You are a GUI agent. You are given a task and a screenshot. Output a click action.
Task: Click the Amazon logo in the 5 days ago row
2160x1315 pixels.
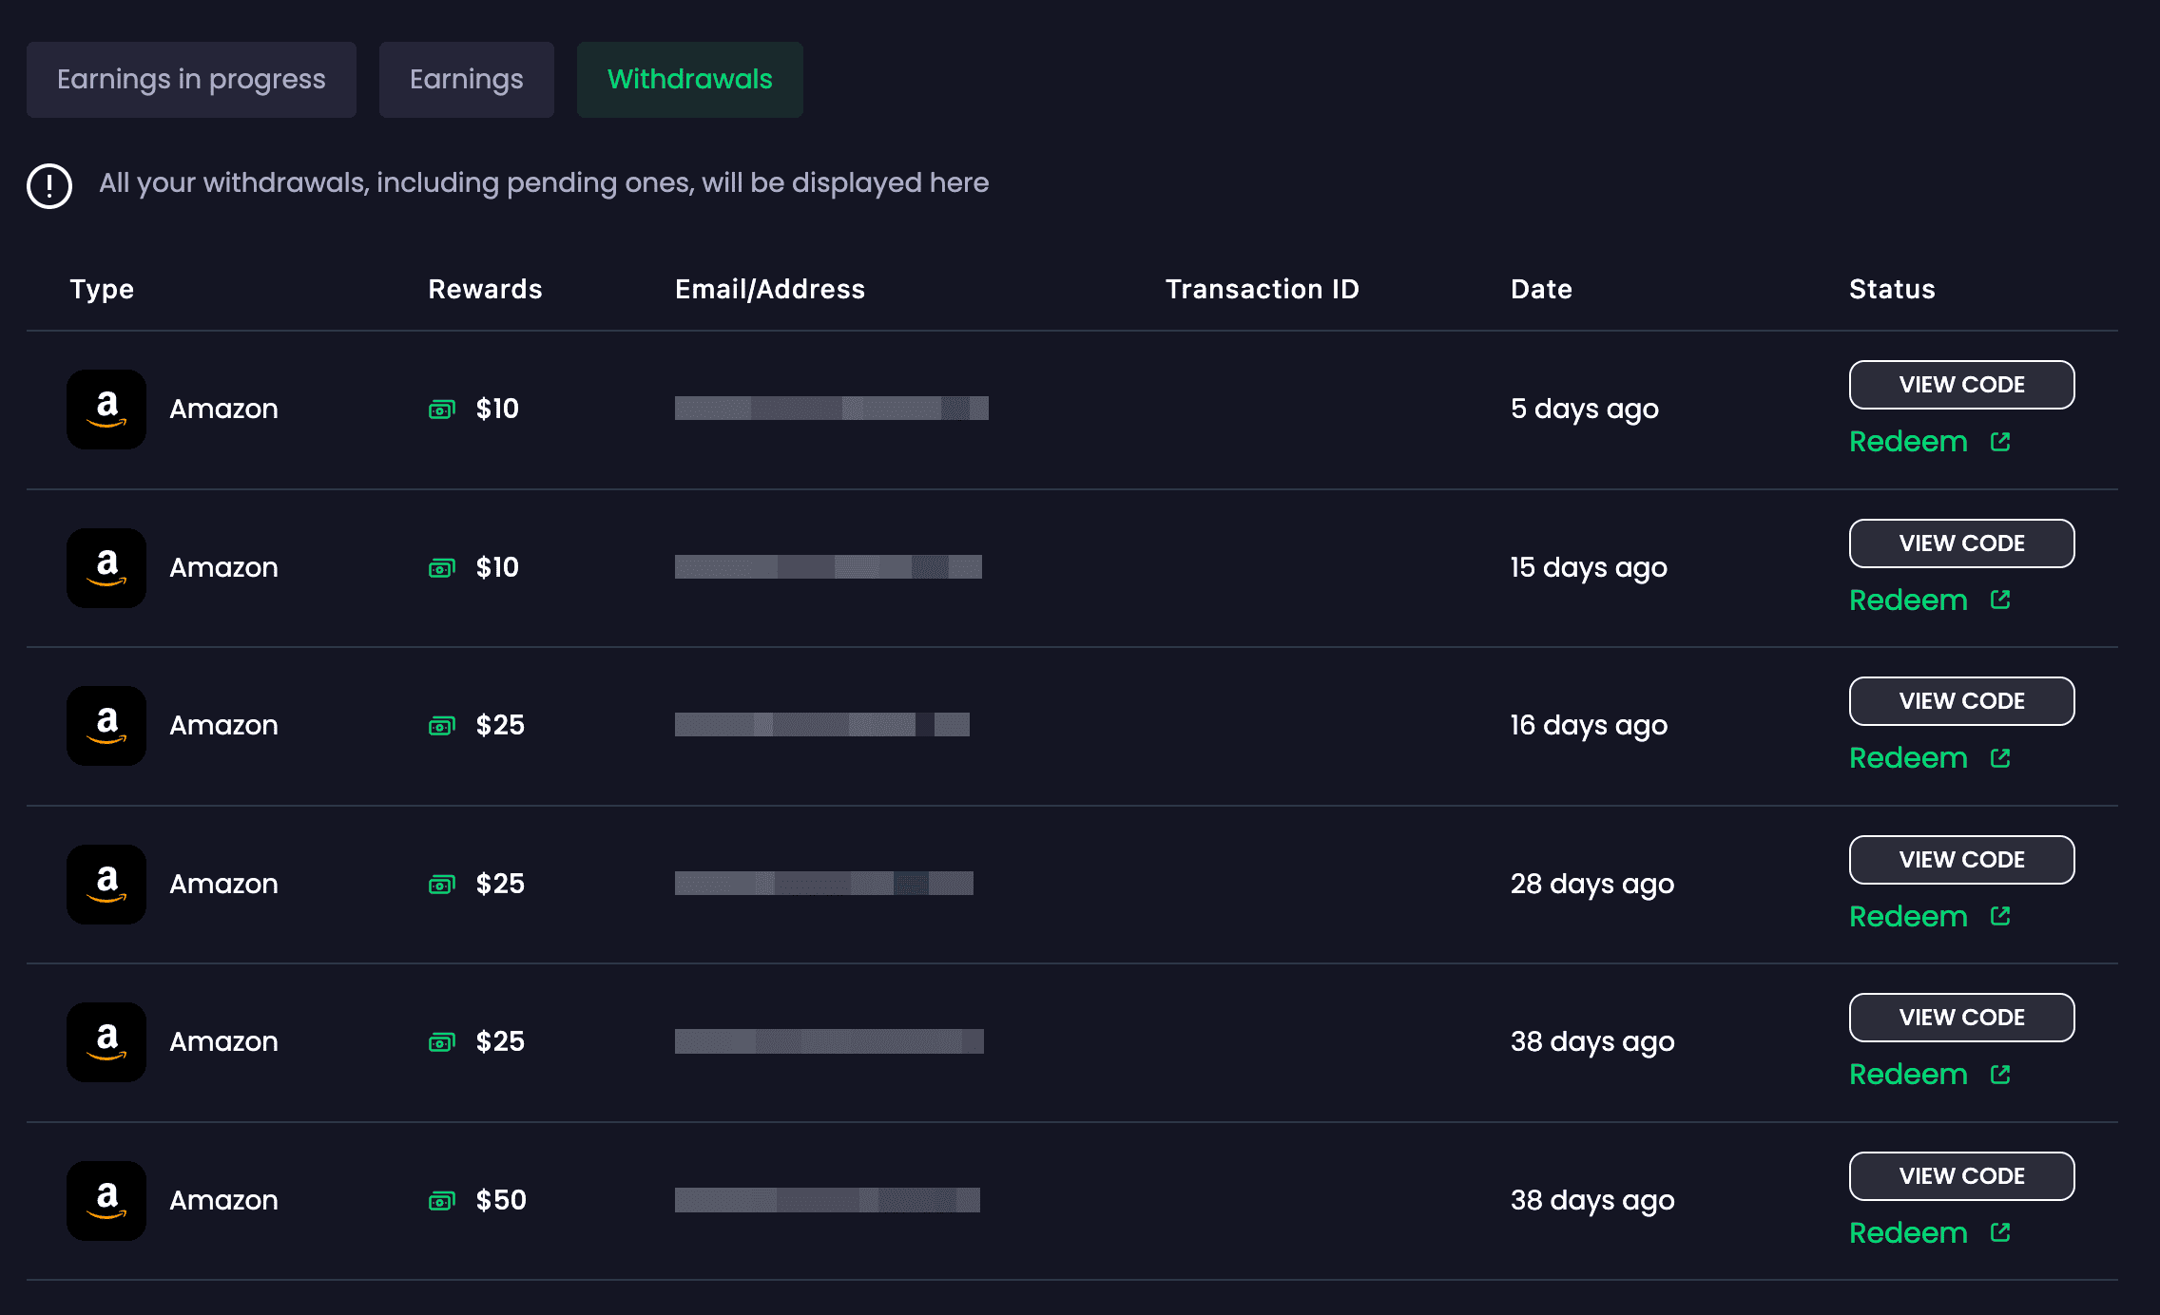(x=106, y=410)
